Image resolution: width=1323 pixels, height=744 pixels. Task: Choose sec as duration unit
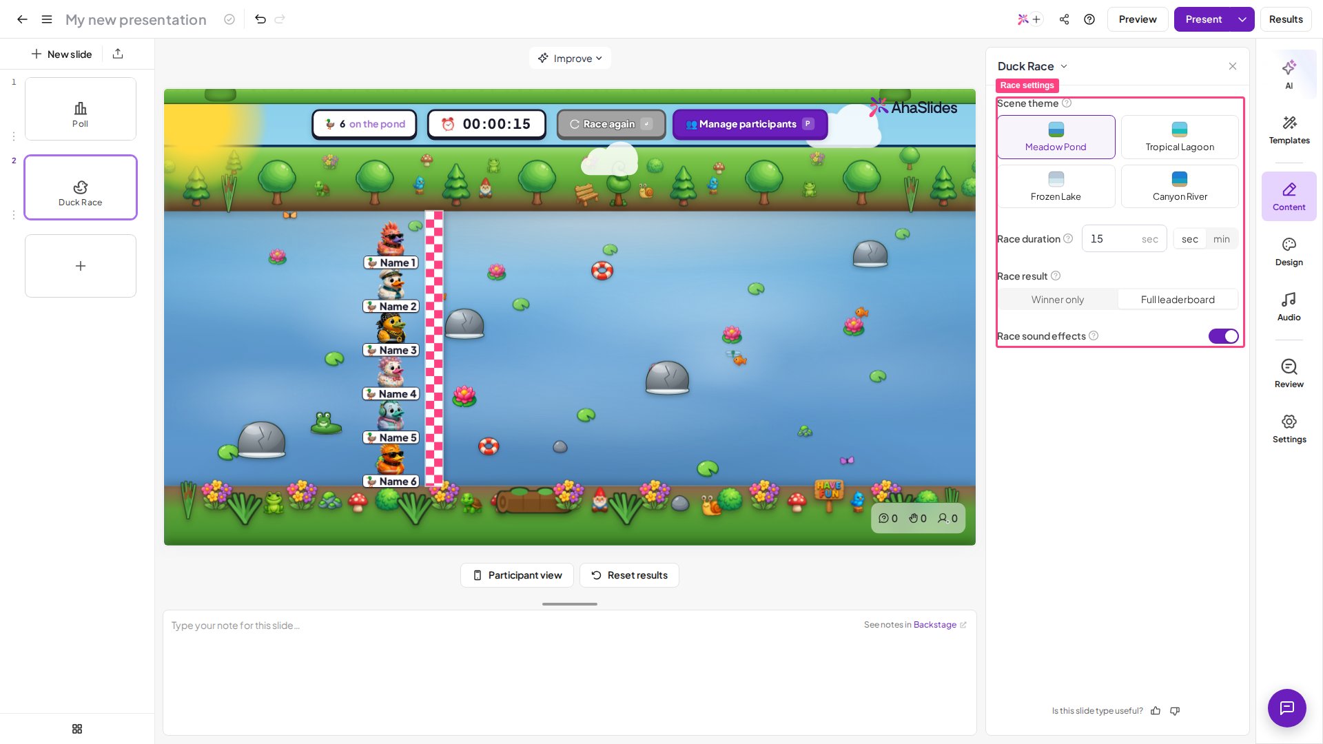click(1189, 239)
